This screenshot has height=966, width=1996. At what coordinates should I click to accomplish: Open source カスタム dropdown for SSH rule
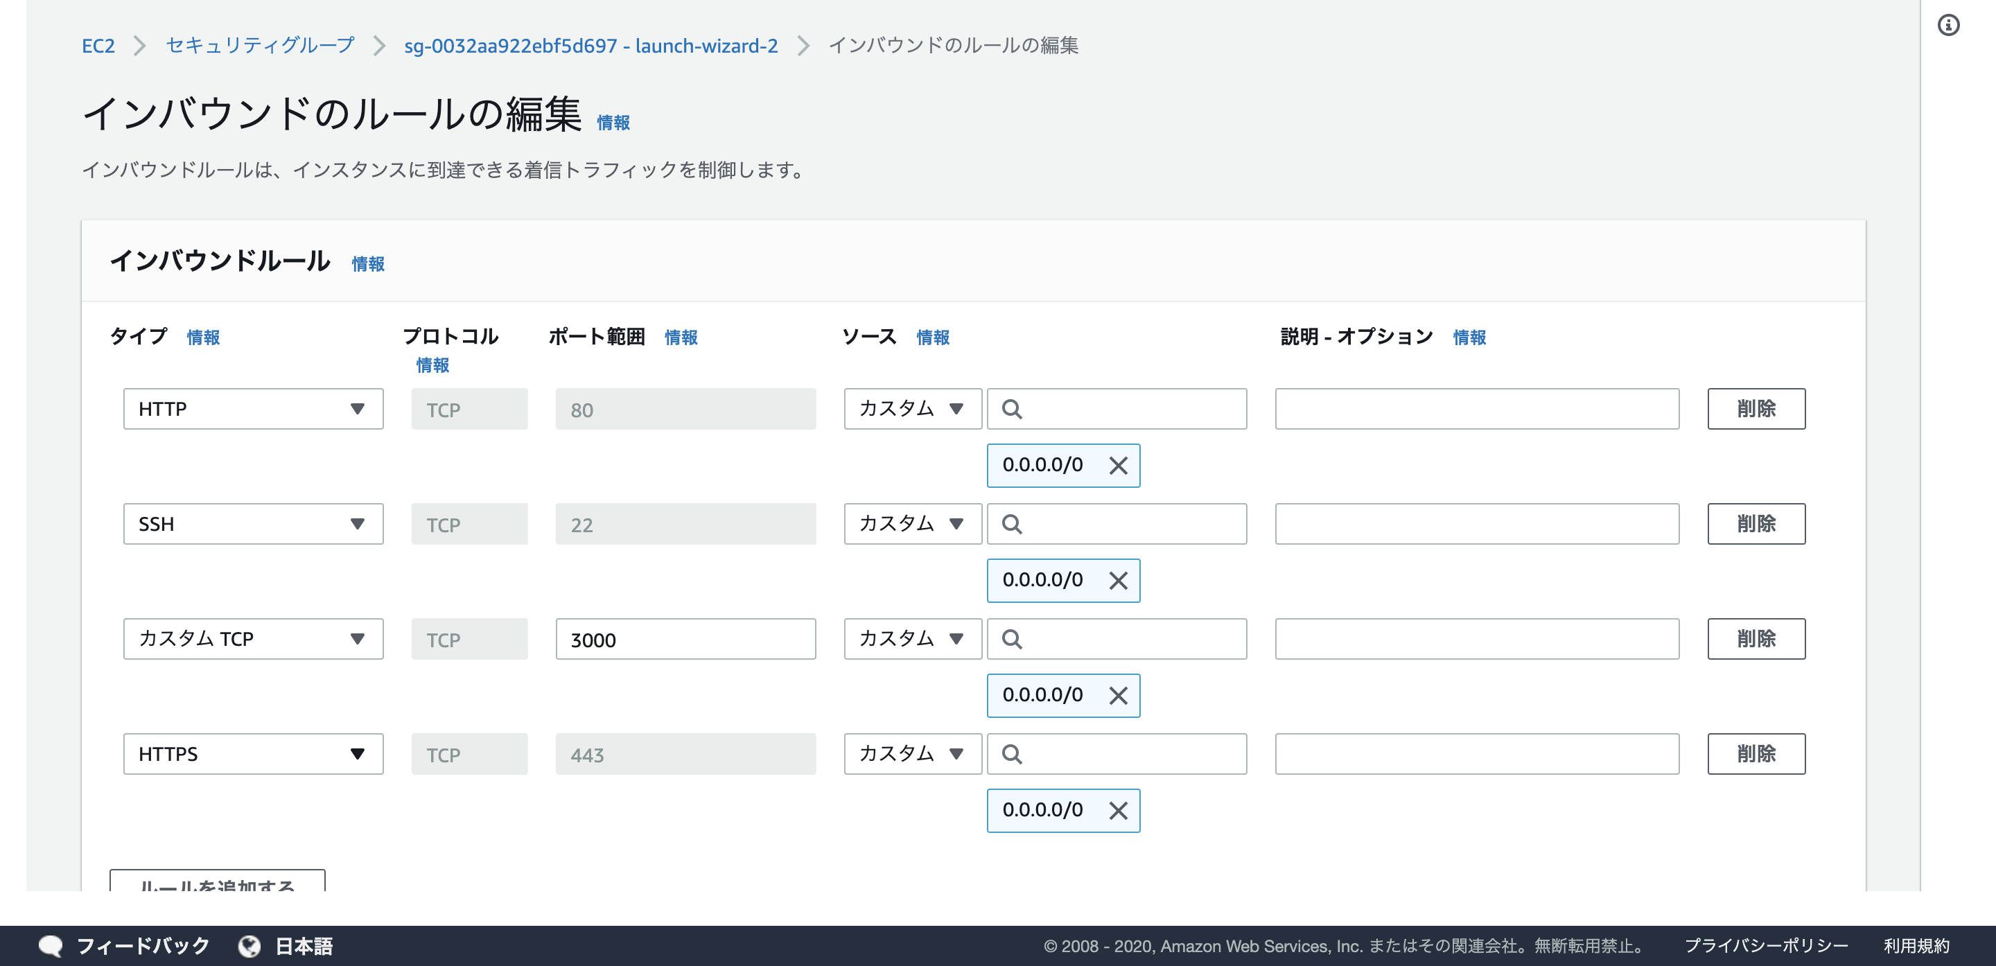[x=913, y=525]
